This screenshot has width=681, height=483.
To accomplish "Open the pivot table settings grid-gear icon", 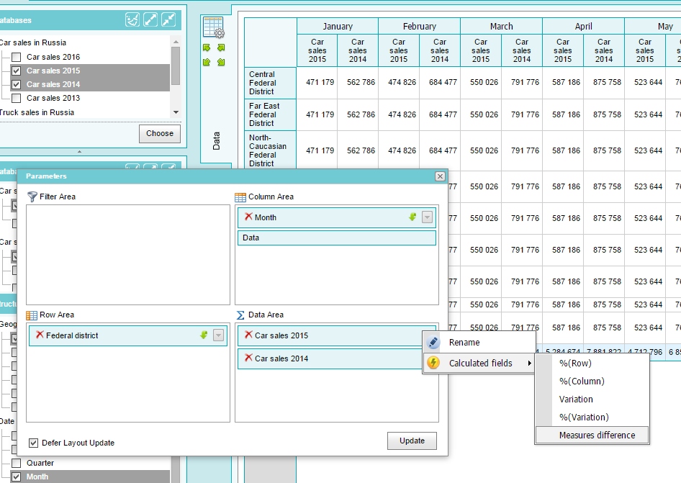I will 213,27.
